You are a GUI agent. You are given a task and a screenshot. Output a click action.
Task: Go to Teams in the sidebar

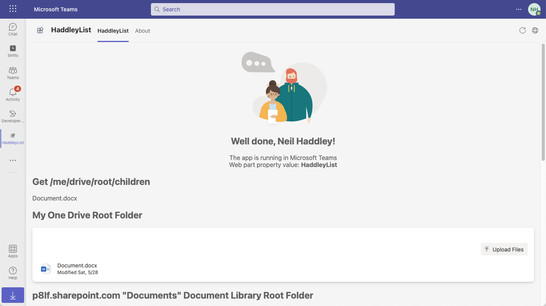coord(13,73)
